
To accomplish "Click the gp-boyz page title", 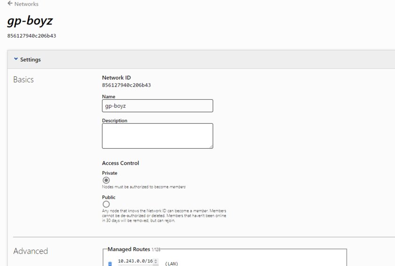I will [x=30, y=21].
